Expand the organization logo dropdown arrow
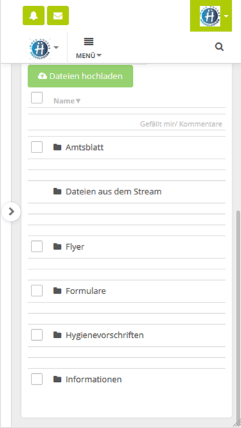This screenshot has width=241, height=428. [56, 47]
